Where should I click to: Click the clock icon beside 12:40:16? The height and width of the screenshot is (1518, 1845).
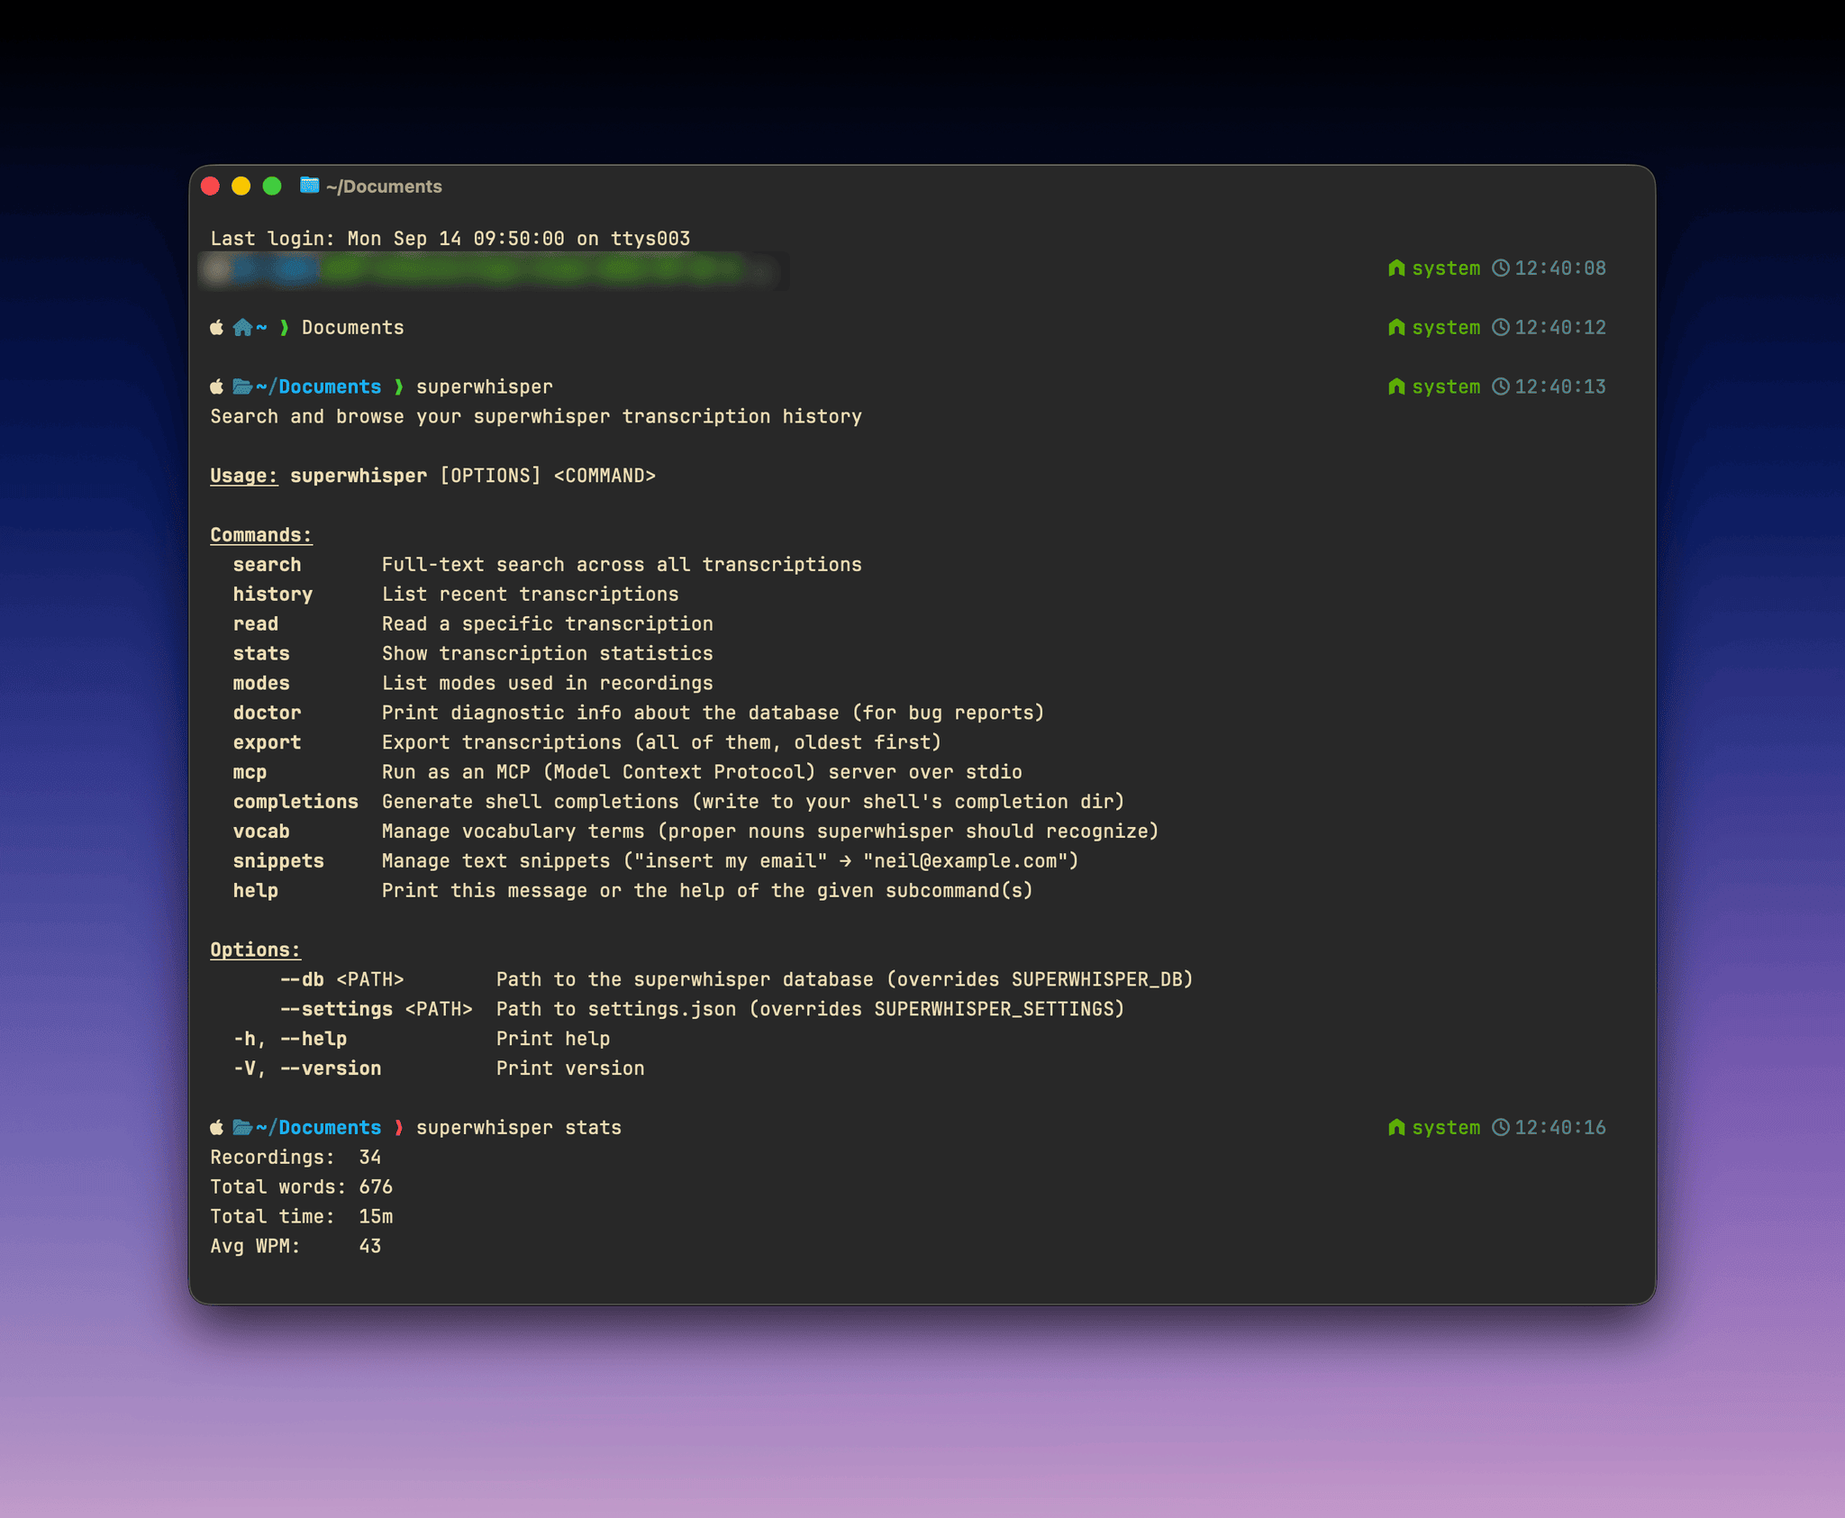point(1500,1127)
